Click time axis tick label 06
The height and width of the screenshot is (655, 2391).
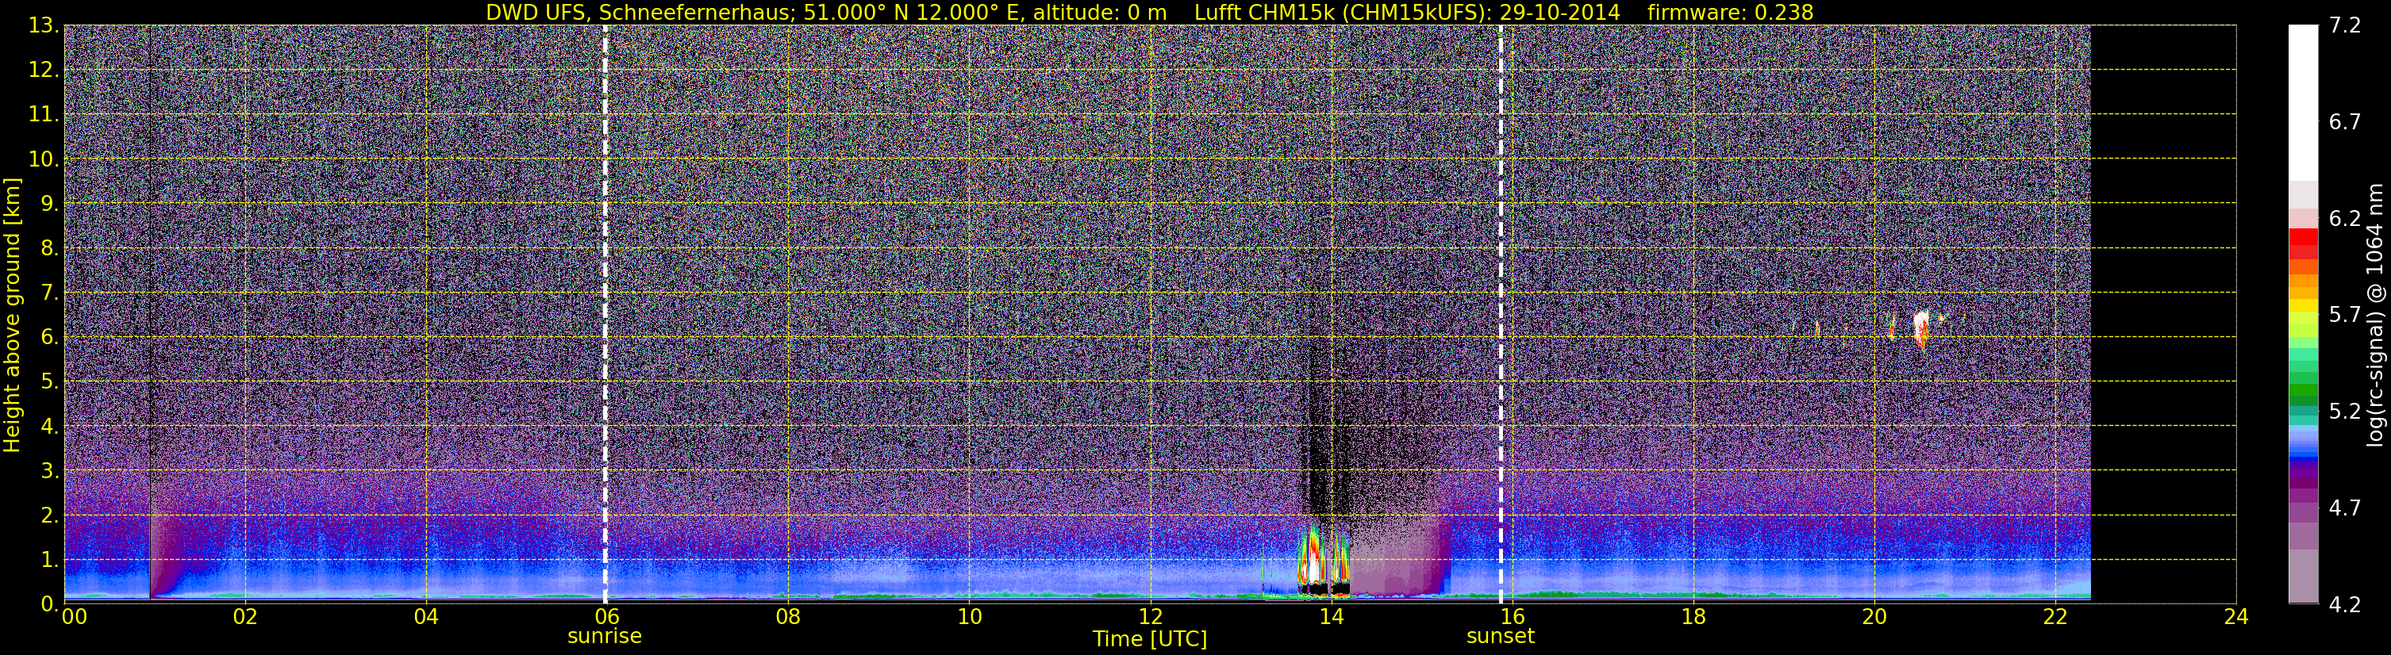pyautogui.click(x=607, y=617)
